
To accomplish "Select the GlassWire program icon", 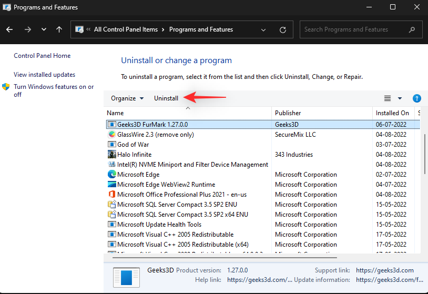I will pos(111,135).
